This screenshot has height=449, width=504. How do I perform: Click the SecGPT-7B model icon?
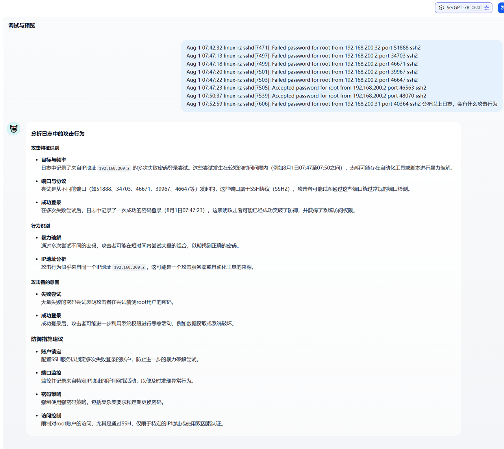441,8
